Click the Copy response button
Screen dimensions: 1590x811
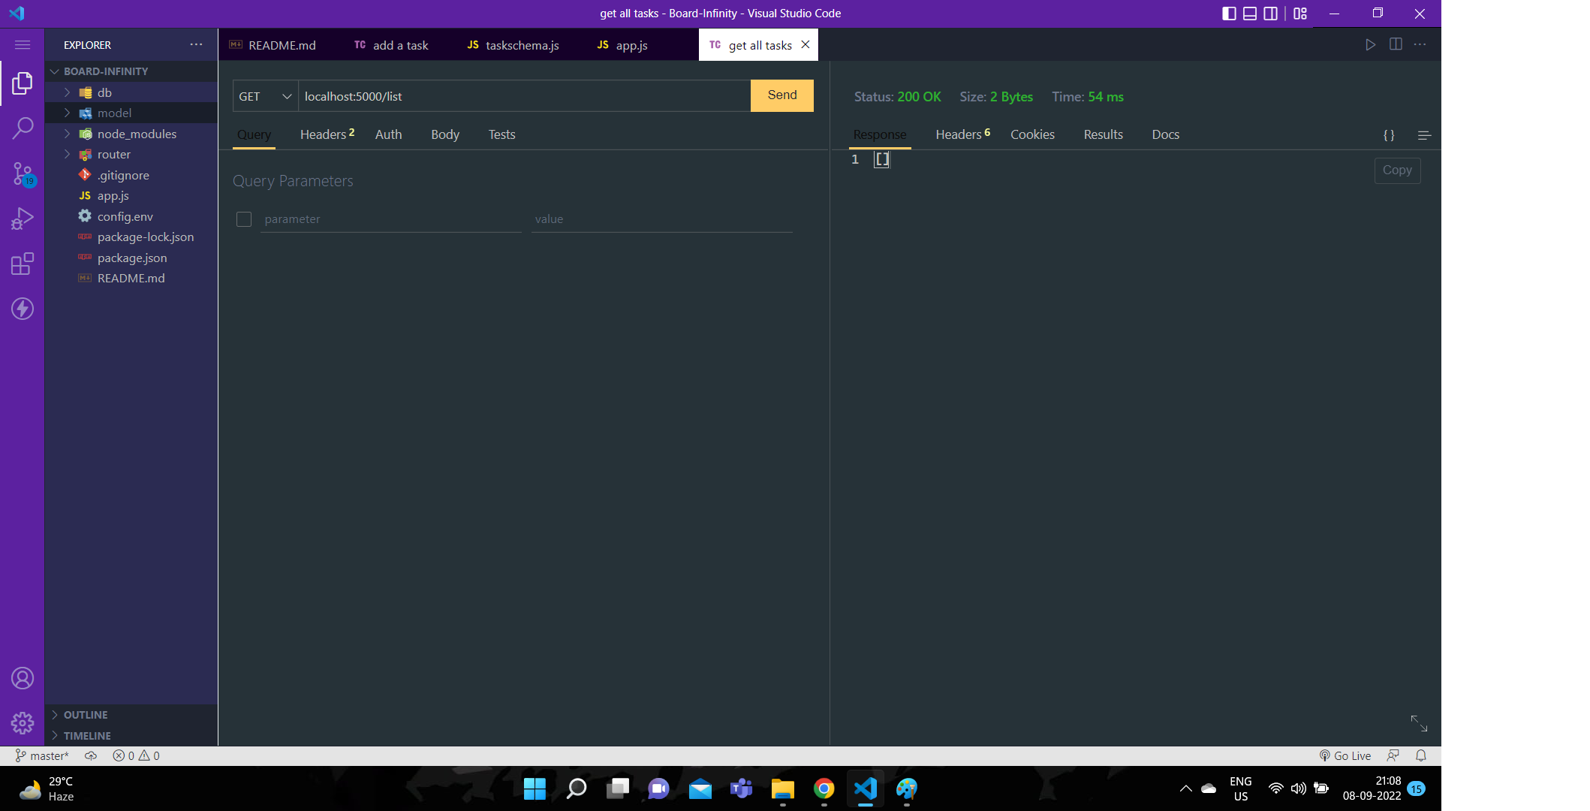(x=1397, y=170)
